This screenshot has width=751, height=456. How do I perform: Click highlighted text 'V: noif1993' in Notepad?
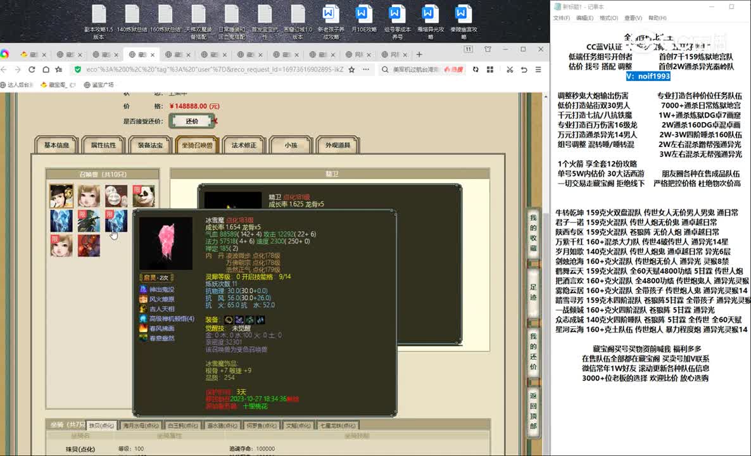point(648,76)
